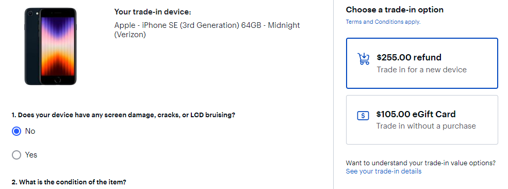Click the item condition question heading
Screen dimensions: 508x189
(x=69, y=182)
